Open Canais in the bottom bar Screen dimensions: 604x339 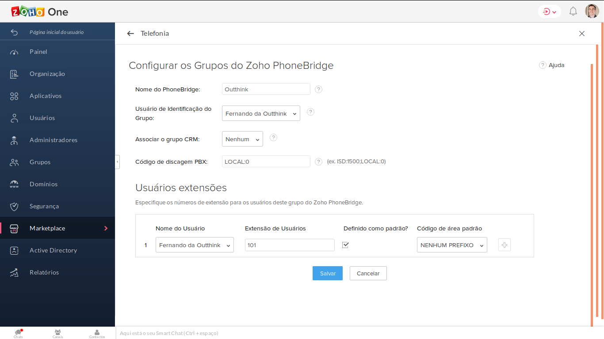(x=57, y=333)
